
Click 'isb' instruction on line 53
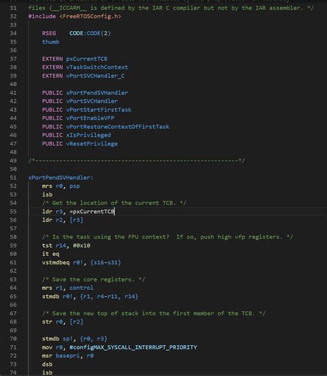(47, 195)
